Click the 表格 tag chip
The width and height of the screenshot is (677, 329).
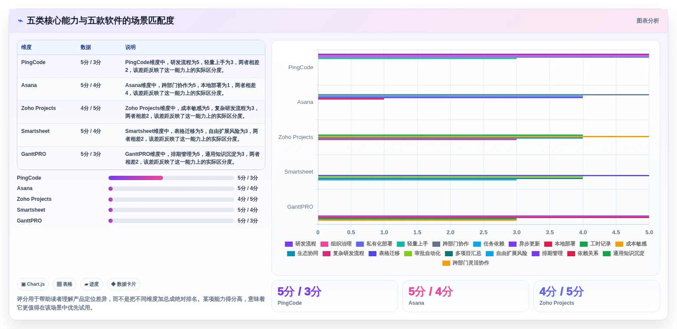(x=65, y=284)
